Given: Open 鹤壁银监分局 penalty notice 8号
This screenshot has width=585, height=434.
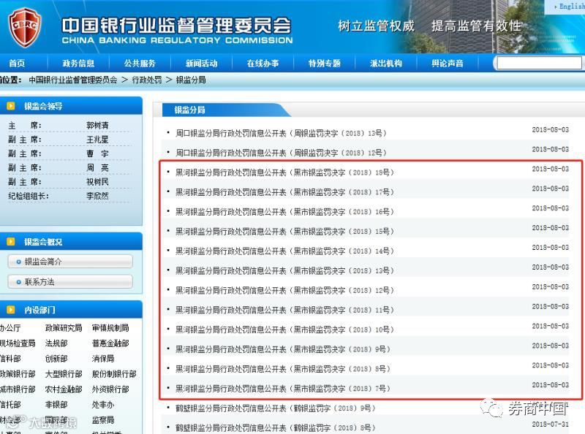Looking at the screenshot, I should (x=276, y=427).
